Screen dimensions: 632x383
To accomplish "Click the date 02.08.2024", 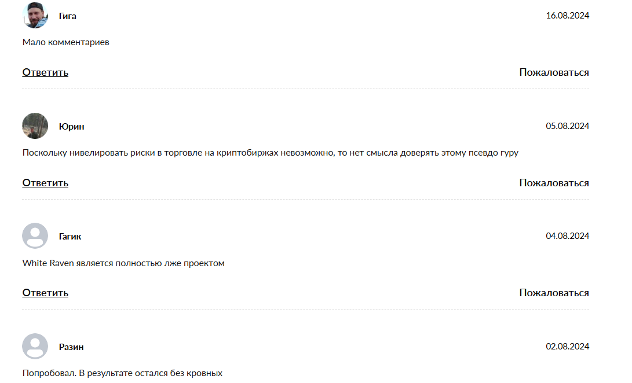I will tap(568, 347).
